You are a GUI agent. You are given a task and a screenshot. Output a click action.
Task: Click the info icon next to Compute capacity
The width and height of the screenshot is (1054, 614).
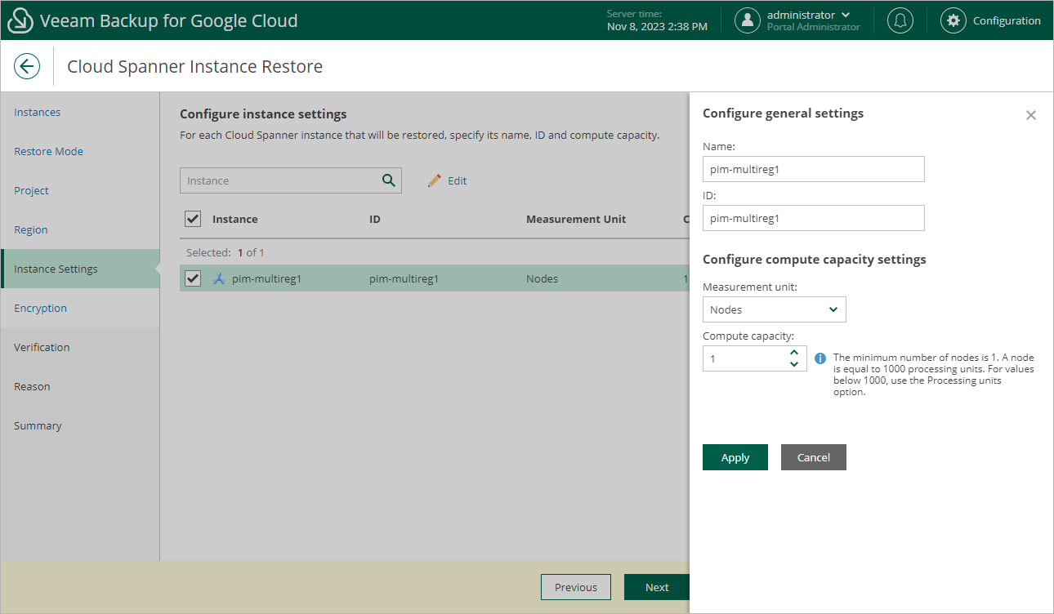(820, 358)
